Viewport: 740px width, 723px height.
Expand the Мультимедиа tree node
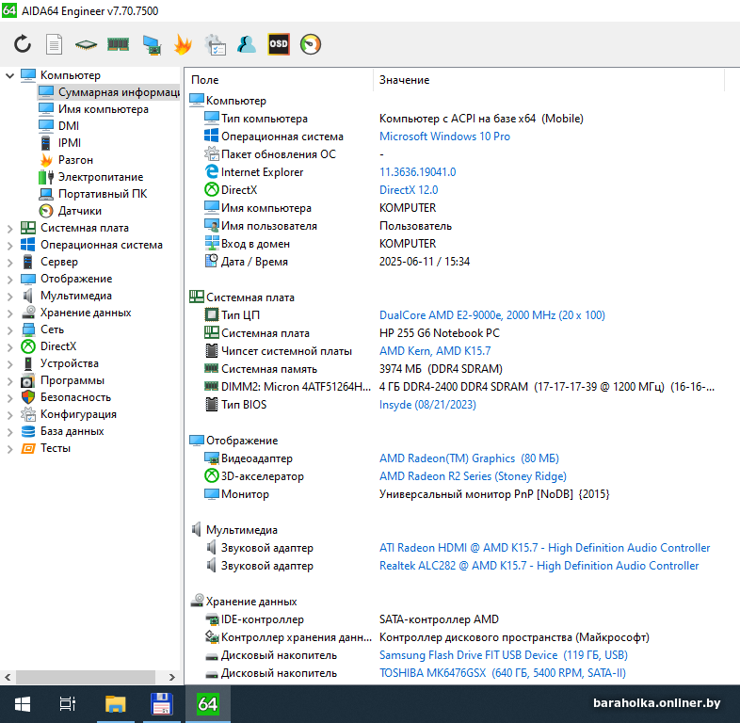point(9,296)
